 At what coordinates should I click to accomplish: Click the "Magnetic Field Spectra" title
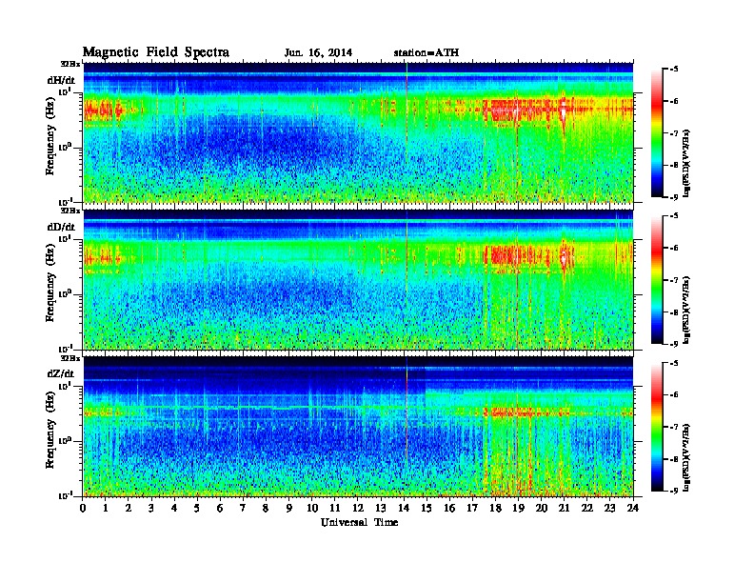[x=156, y=52]
